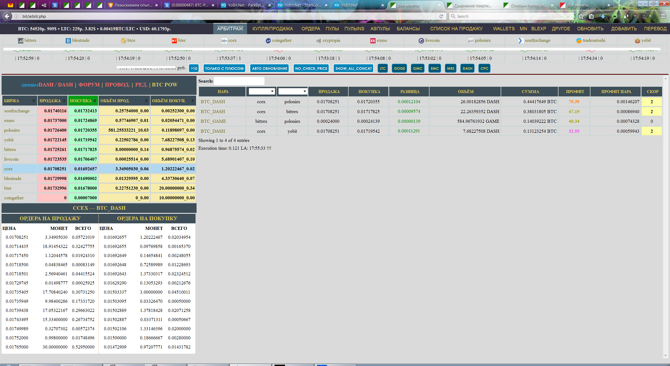This screenshot has width=670, height=366.
Task: Click the ПРОФИТ column header
Action: pos(575,91)
